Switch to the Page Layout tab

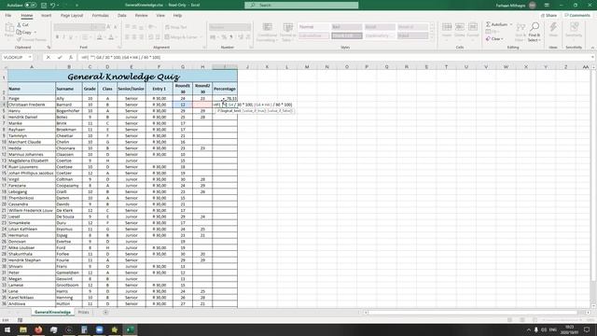coord(72,16)
